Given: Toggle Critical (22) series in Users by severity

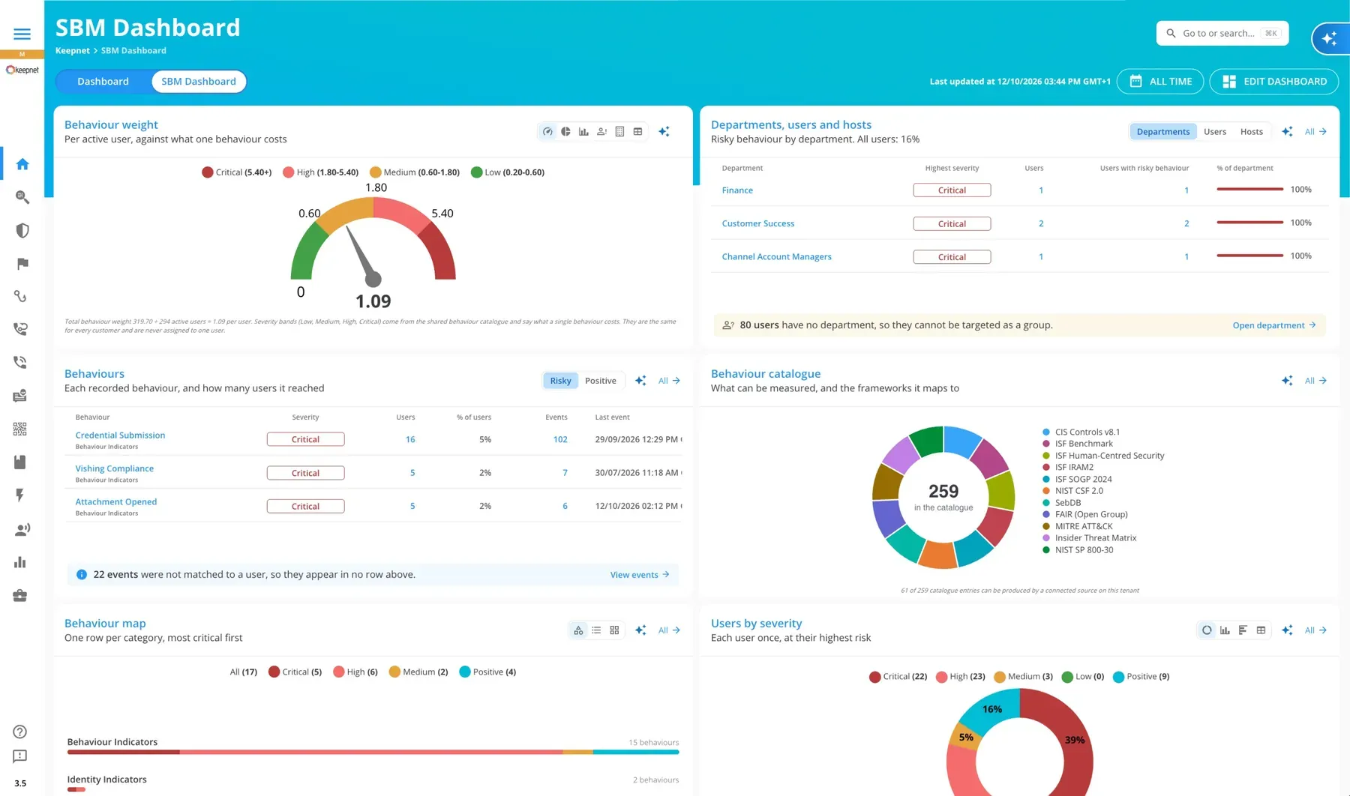Looking at the screenshot, I should (898, 676).
